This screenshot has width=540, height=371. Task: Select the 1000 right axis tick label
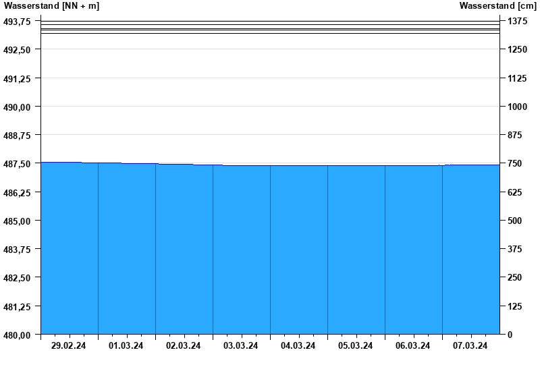(x=517, y=107)
